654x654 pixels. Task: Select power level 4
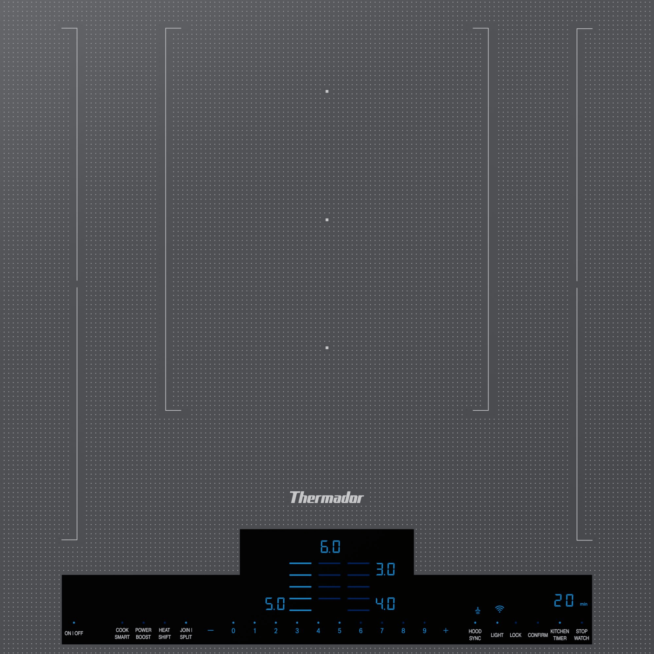(x=318, y=631)
